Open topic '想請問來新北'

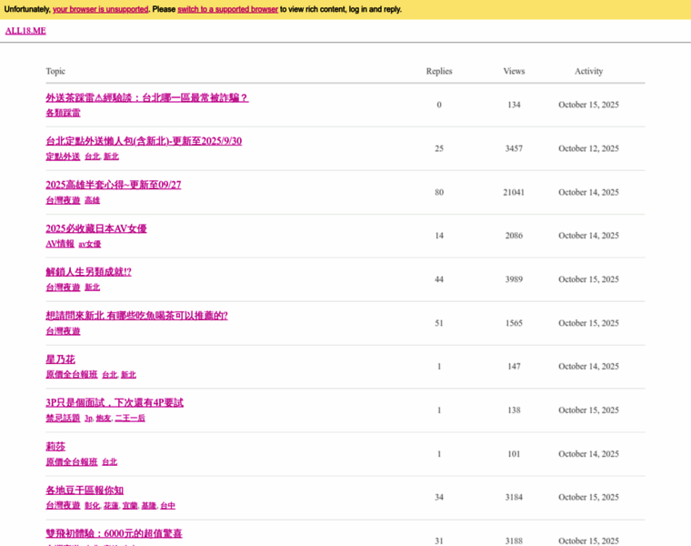click(136, 316)
